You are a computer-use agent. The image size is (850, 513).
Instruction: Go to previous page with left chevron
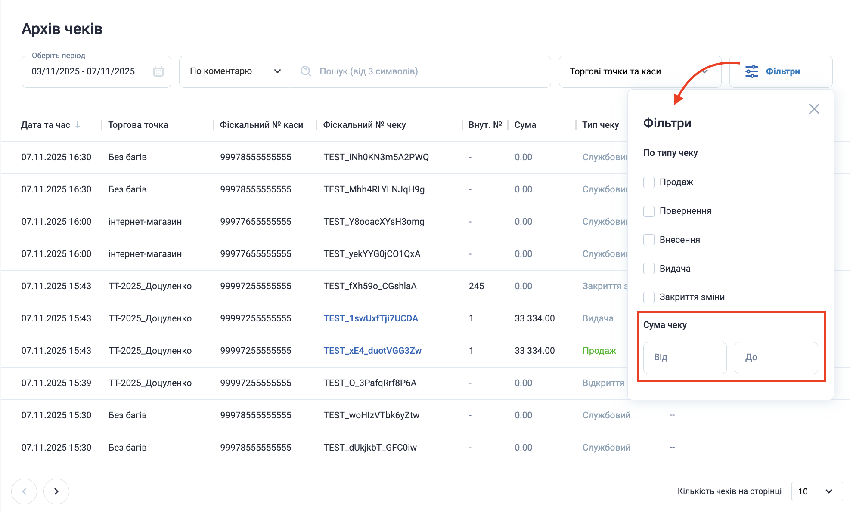click(x=24, y=491)
